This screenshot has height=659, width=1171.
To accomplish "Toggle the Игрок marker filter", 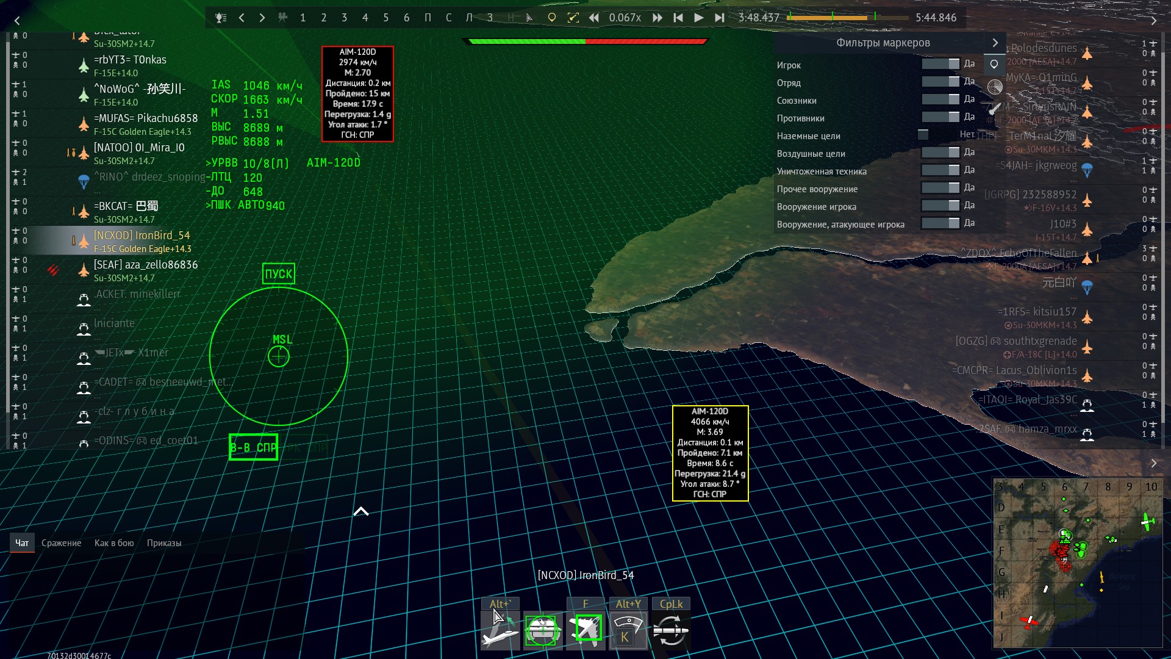I will coord(940,63).
